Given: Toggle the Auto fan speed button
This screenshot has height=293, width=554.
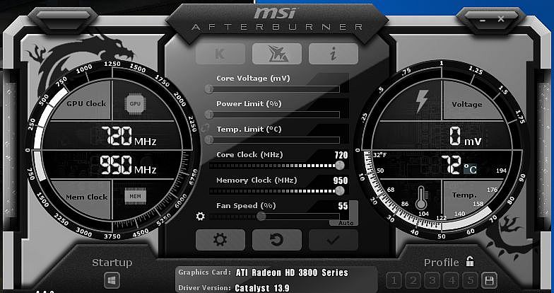Looking at the screenshot, I should [x=345, y=223].
